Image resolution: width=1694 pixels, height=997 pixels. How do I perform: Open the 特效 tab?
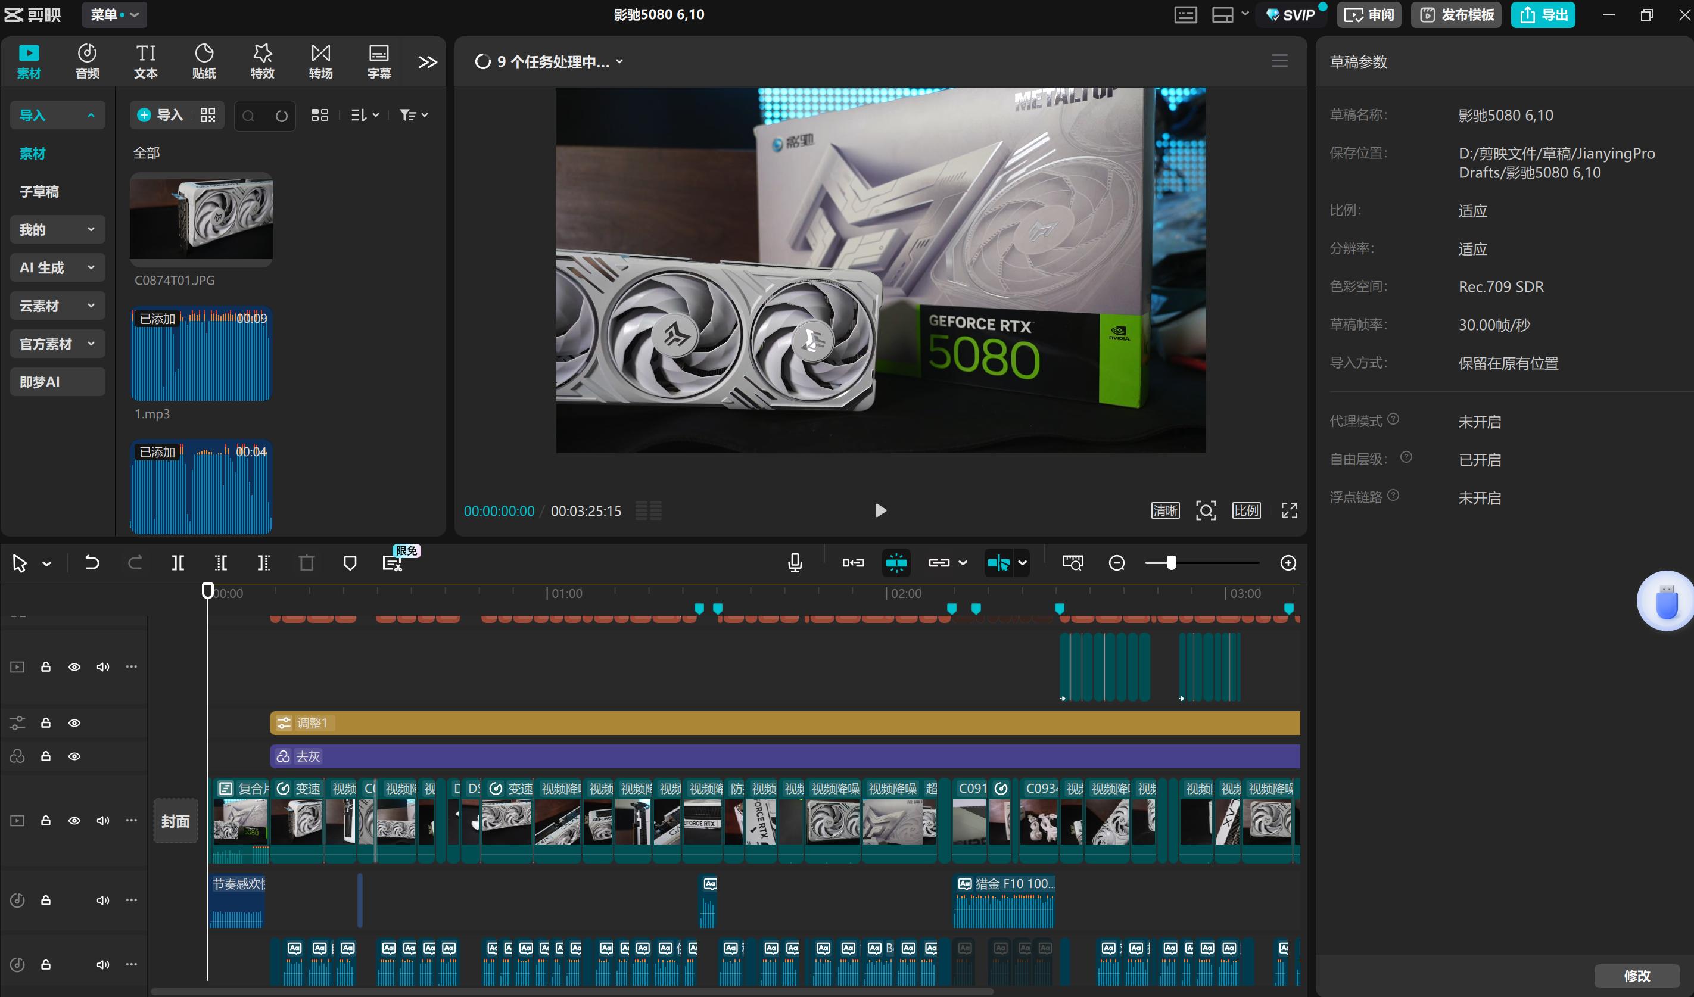(262, 61)
